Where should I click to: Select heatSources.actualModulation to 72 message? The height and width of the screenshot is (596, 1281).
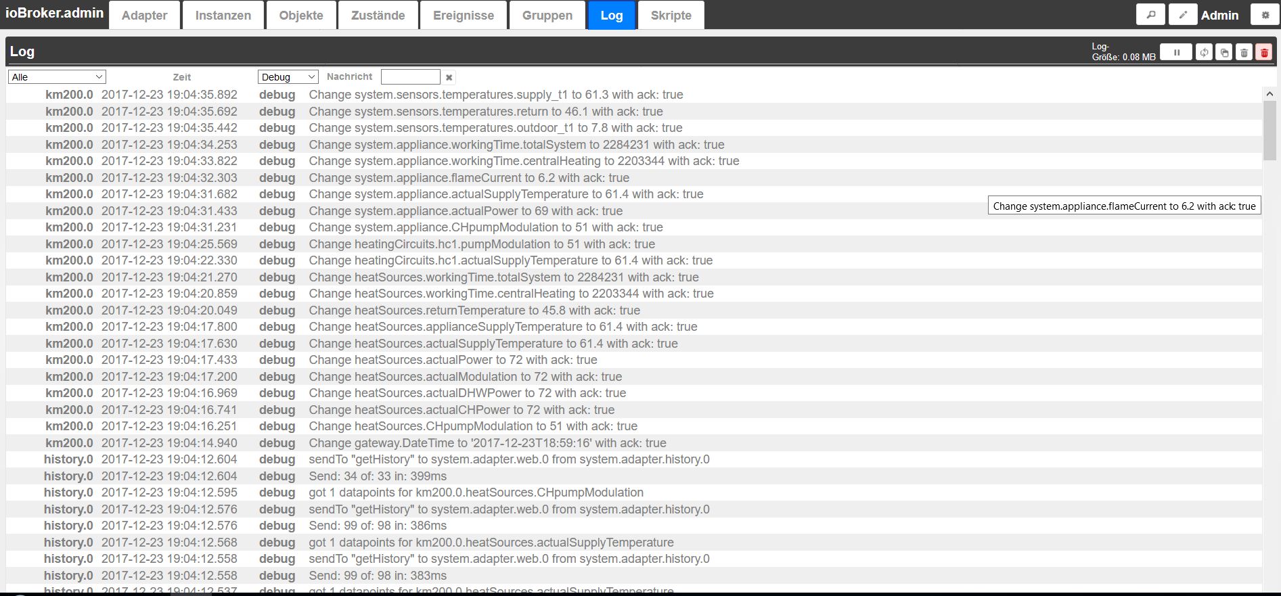[466, 377]
